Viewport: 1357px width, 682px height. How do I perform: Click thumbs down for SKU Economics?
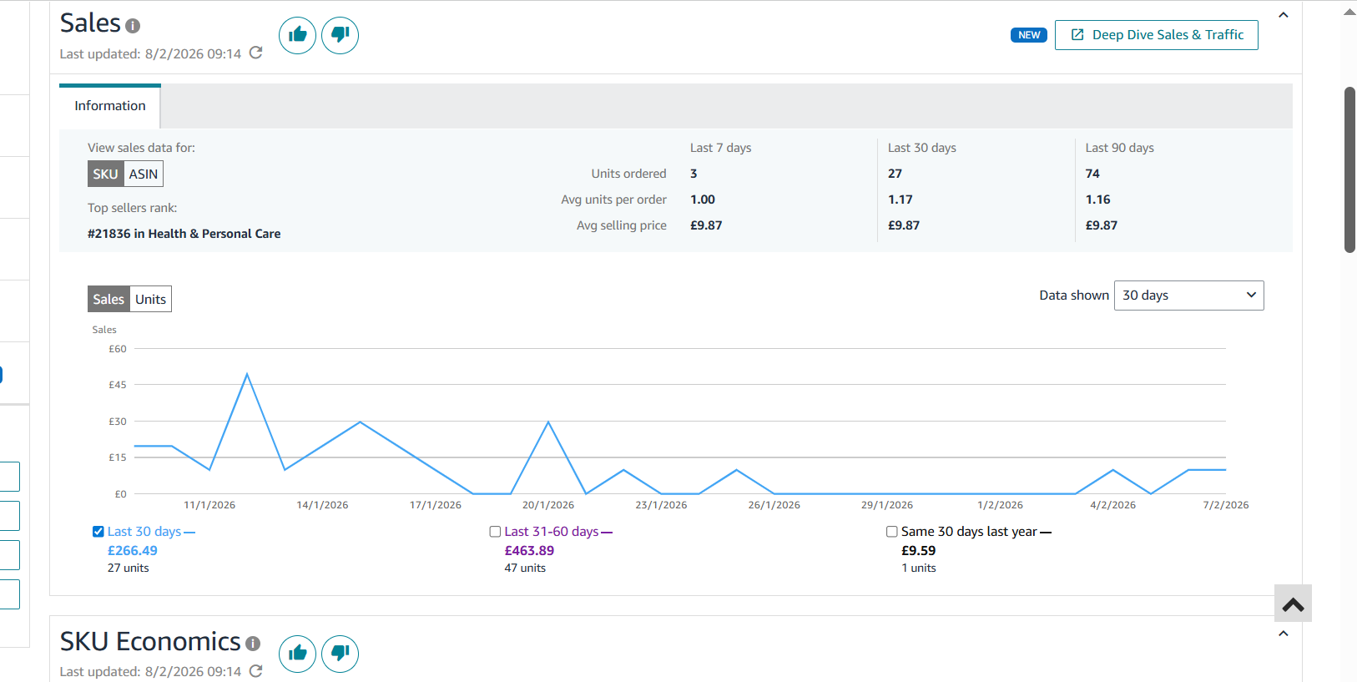(340, 653)
